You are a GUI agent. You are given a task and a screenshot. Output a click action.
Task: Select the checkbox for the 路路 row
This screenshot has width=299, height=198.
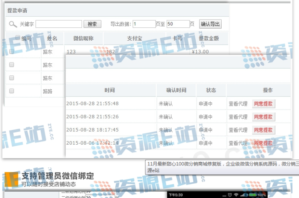(12, 91)
